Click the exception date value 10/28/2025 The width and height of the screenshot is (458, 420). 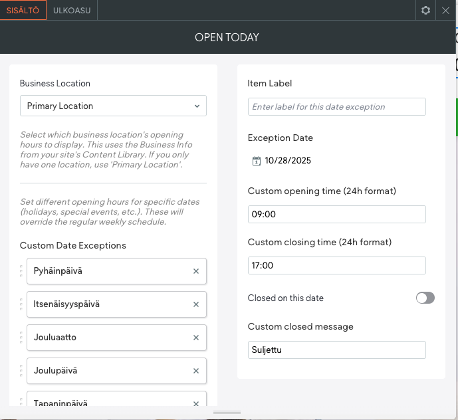(287, 161)
